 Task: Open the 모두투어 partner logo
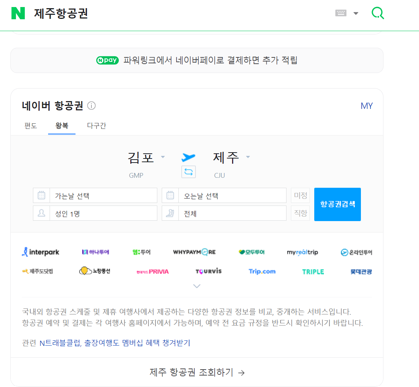(251, 252)
